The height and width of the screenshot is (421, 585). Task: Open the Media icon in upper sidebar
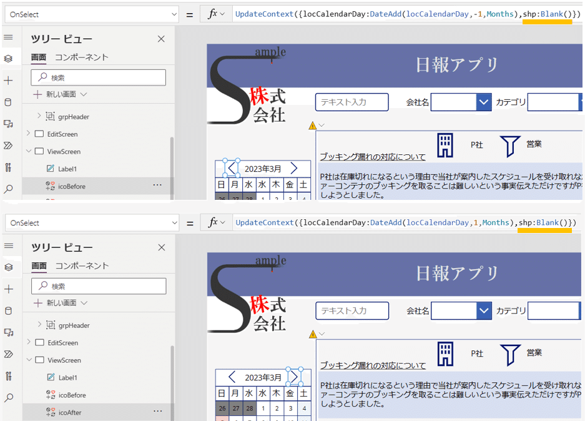click(x=8, y=124)
